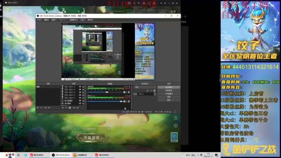
Task: Move scene up in scenes panel
Action: tap(46, 108)
